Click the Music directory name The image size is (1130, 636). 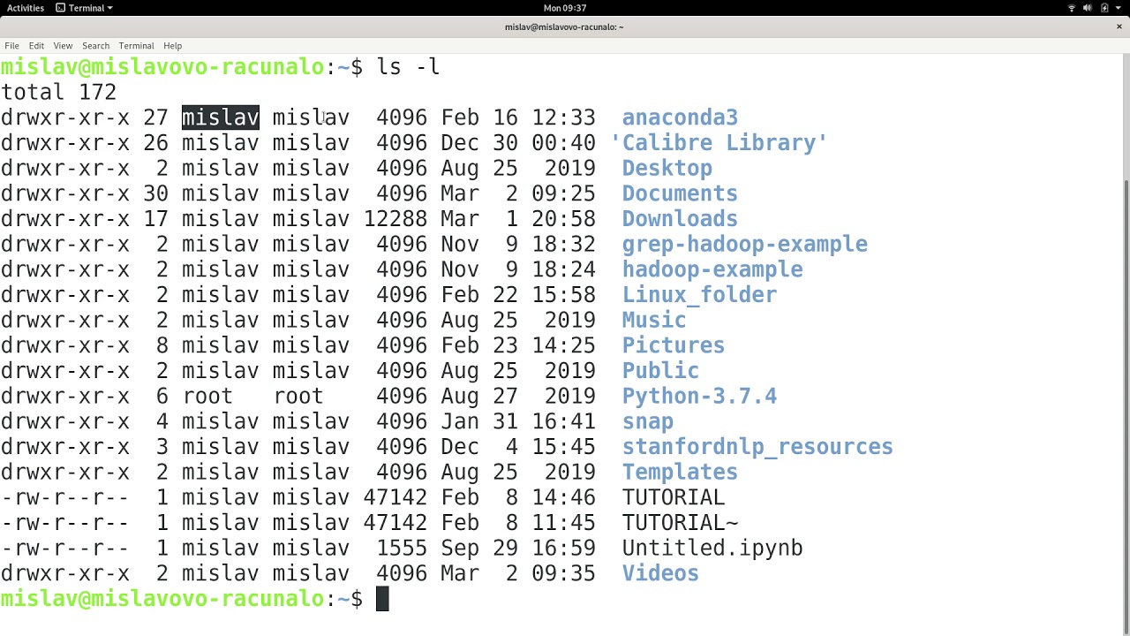[x=654, y=320]
